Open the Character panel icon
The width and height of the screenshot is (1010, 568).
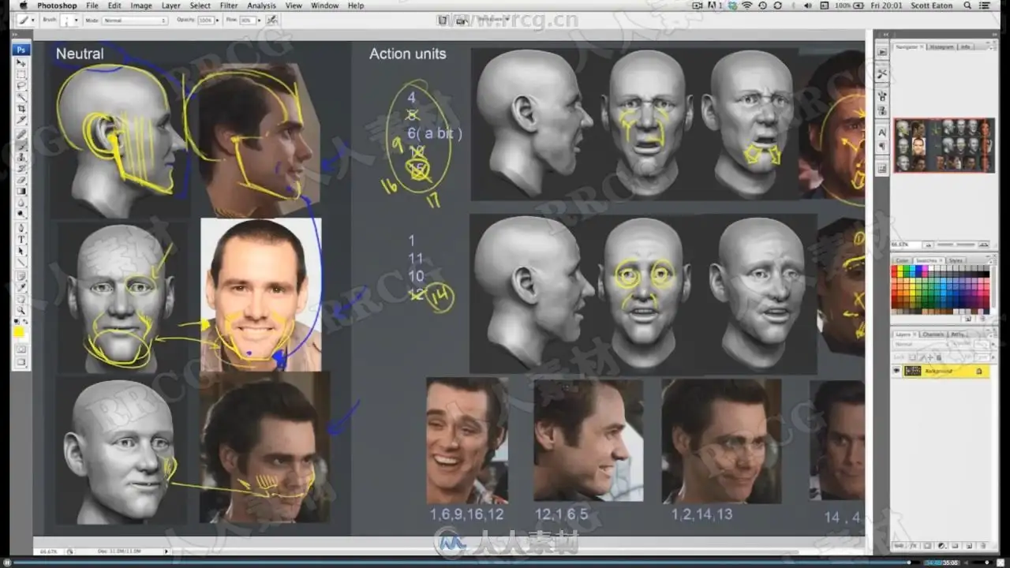(x=882, y=133)
